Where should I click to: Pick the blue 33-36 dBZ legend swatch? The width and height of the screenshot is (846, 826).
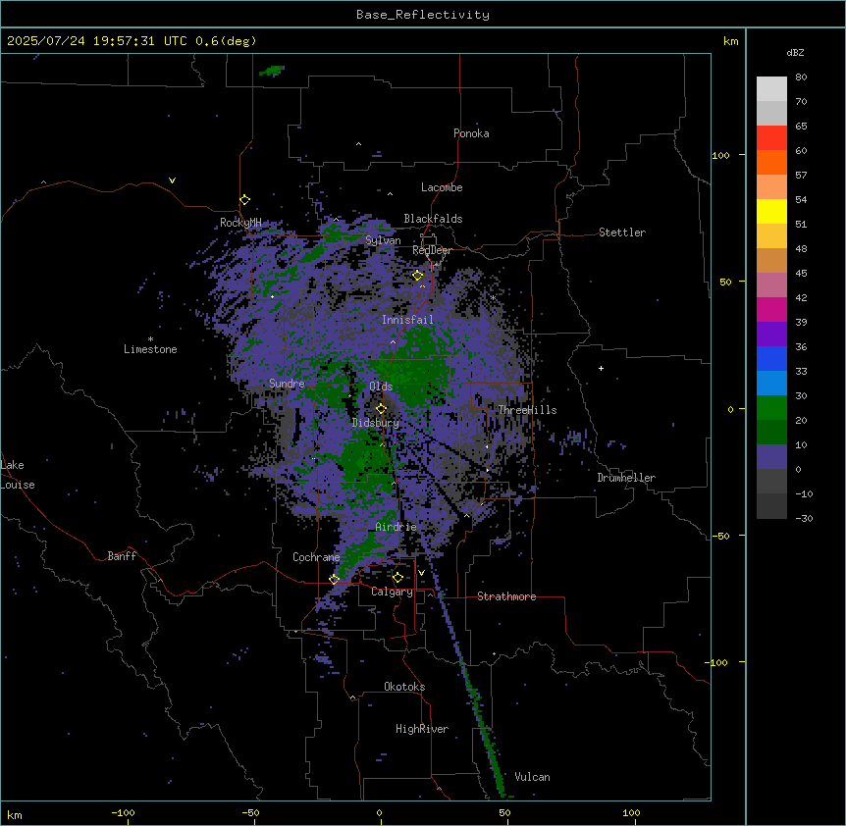(x=771, y=358)
